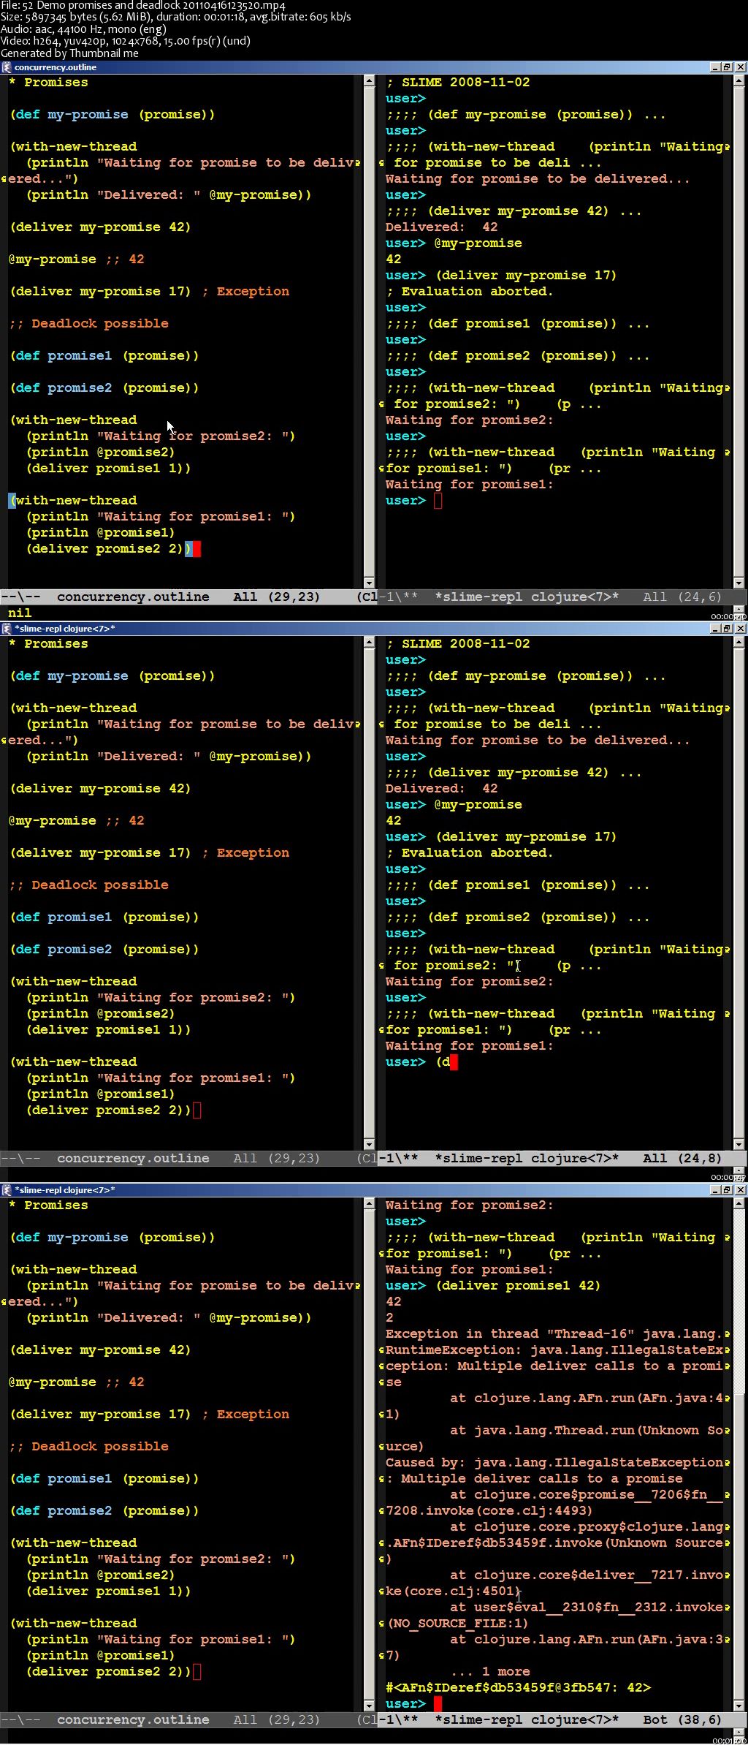Click the Emacs icon in the middle frame's slime-repl title bar
Screen dimensions: 748x1745
click(7, 629)
